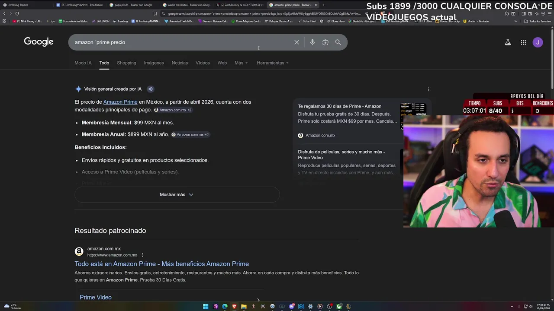The image size is (554, 311).
Task: Open the AI overview three-dot menu
Action: tap(428, 89)
